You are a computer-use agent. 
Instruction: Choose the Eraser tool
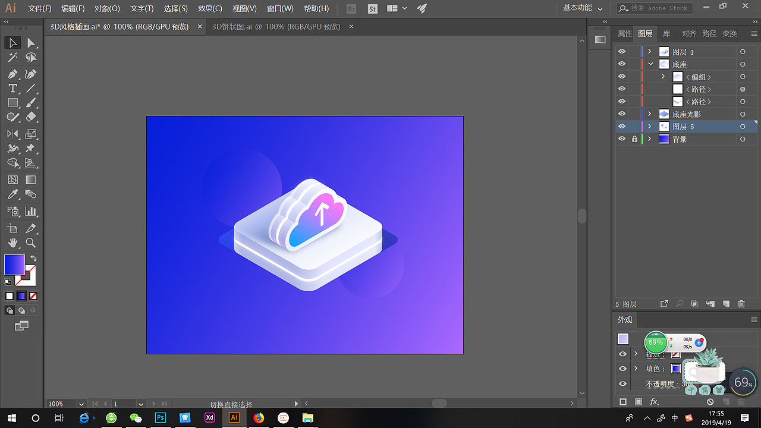[x=31, y=117]
